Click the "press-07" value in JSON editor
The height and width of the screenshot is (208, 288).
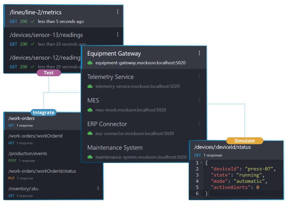[x=259, y=169]
